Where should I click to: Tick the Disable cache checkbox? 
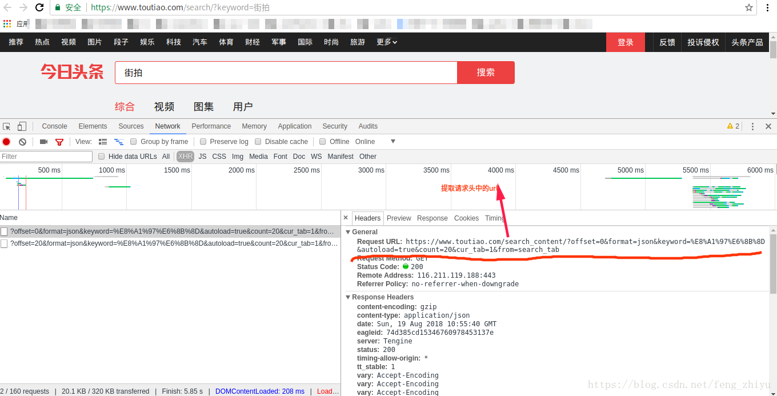coord(258,142)
